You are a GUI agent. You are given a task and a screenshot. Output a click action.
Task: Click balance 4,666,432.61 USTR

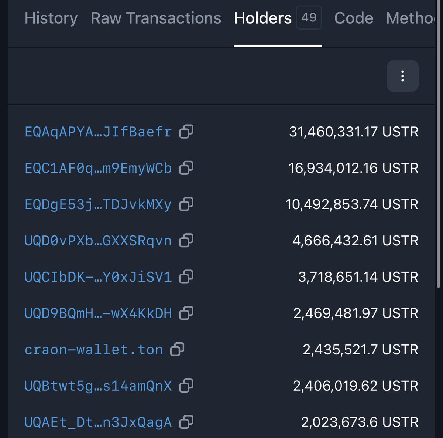[x=356, y=241]
